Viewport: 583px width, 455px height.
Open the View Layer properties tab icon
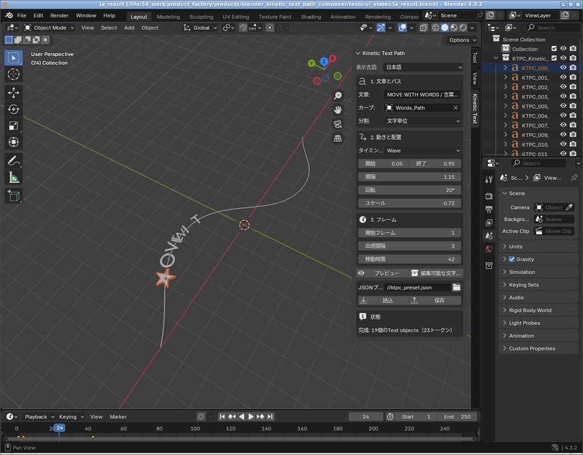489,222
